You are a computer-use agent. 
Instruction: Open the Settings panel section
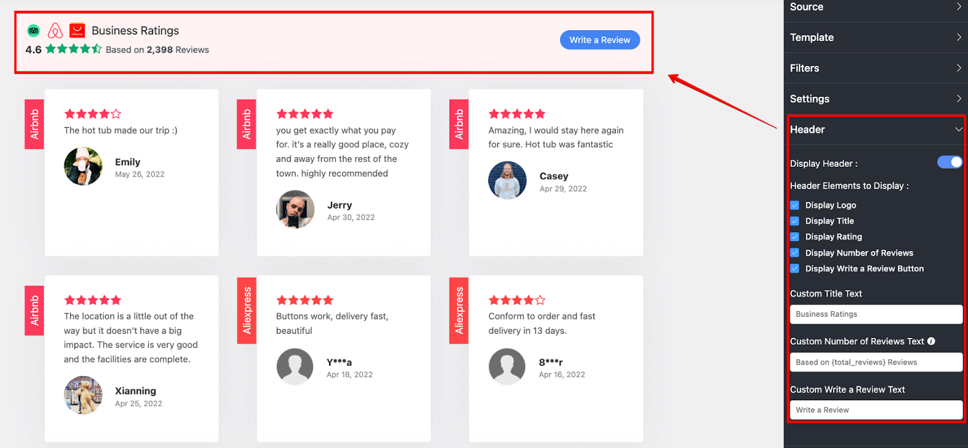click(875, 99)
